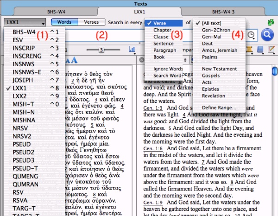Open the LXX1 text selection dropdown
Image resolution: width=278 pixels, height=216 pixels.
point(25,22)
